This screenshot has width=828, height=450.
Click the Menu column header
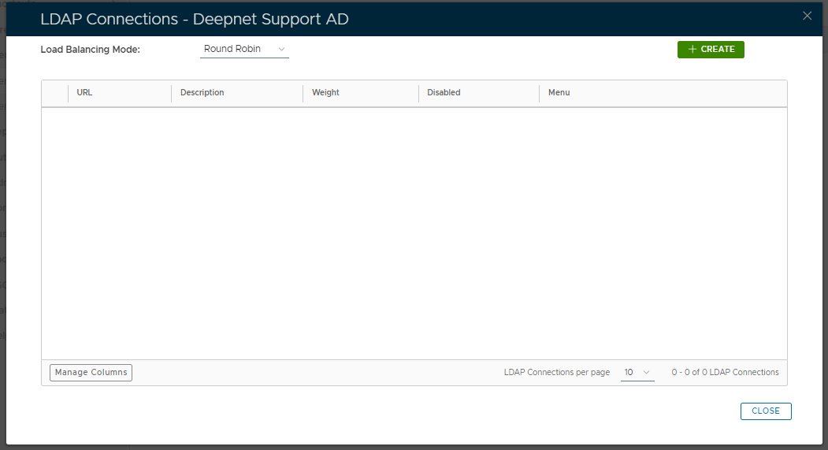click(x=559, y=93)
